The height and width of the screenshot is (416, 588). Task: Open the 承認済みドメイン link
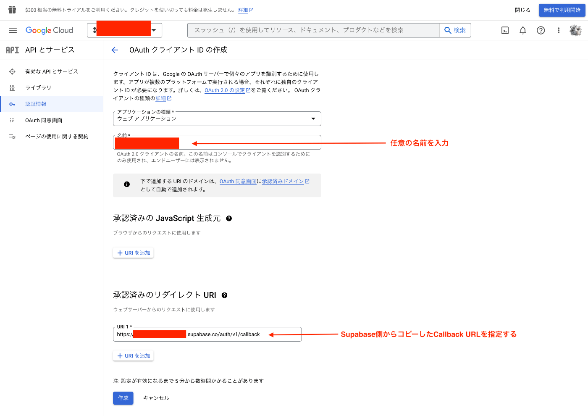click(286, 182)
